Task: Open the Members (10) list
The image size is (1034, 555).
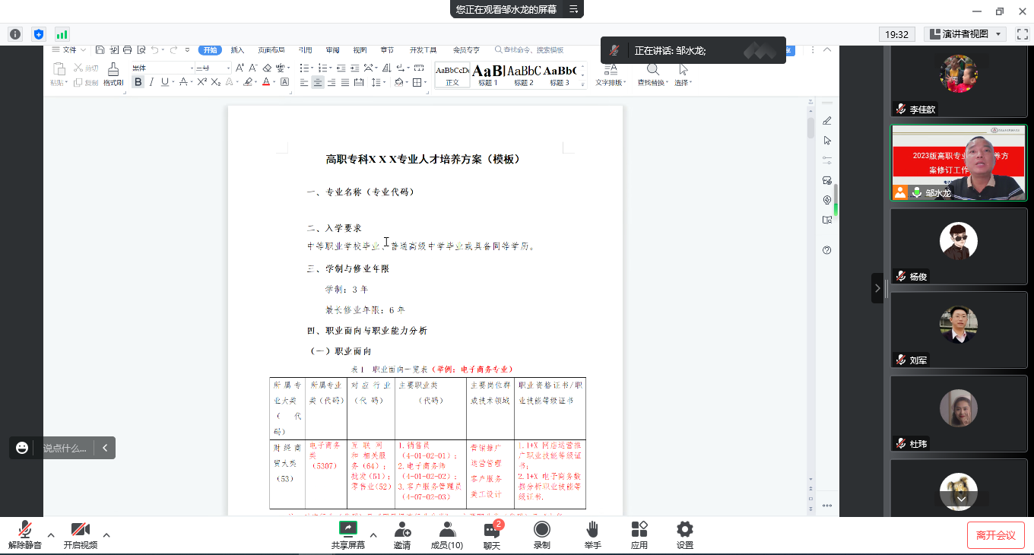Action: click(447, 529)
